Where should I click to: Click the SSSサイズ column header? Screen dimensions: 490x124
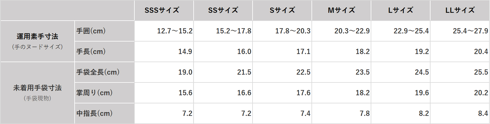(x=164, y=10)
